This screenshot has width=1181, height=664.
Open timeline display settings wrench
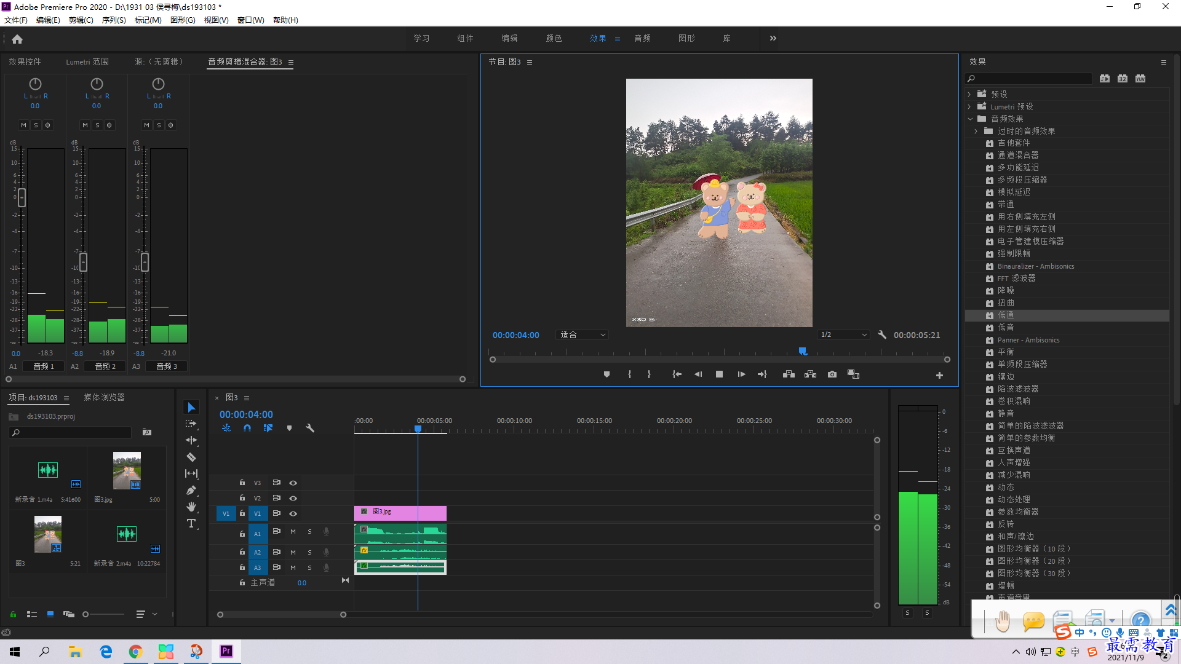click(x=310, y=428)
